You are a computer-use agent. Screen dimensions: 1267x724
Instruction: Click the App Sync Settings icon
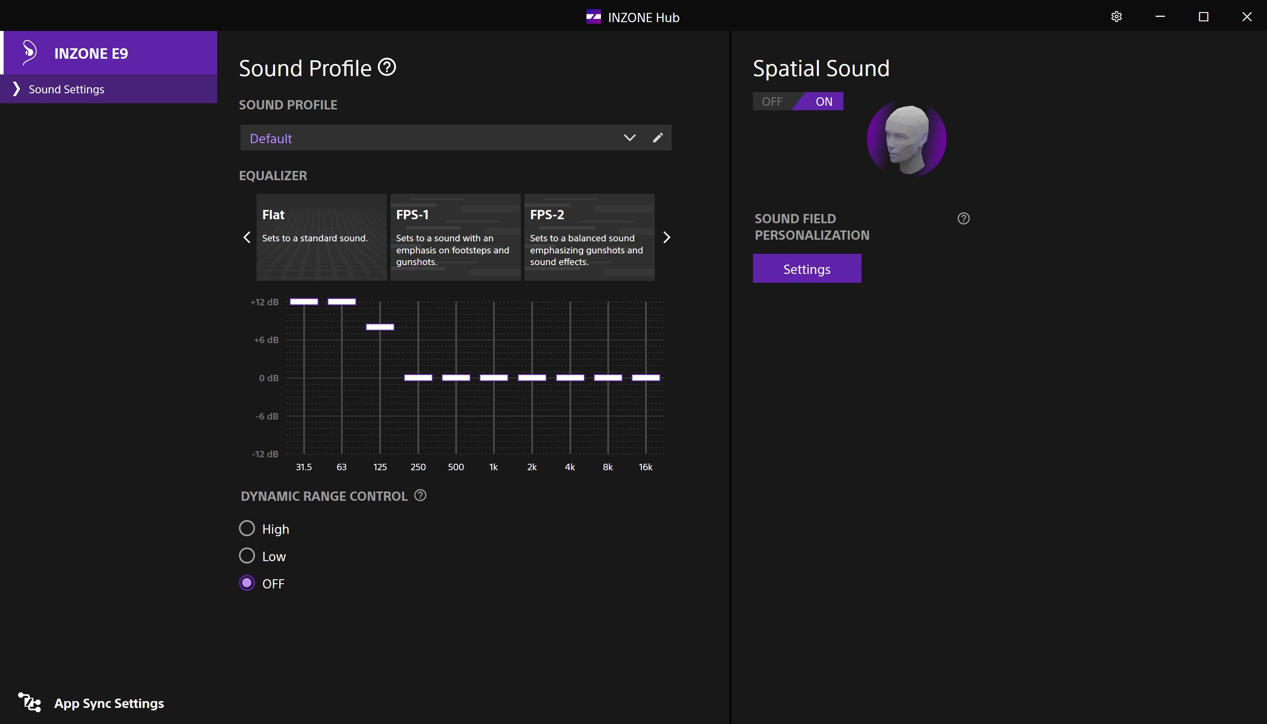coord(30,702)
